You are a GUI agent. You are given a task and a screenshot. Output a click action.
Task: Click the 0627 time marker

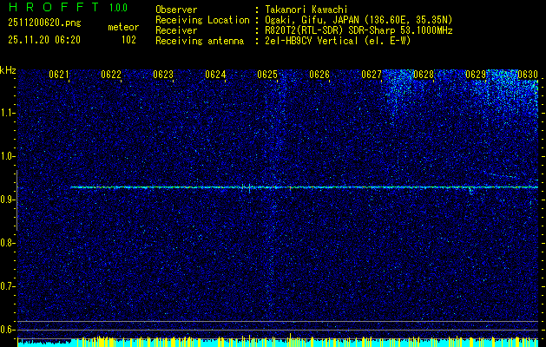[x=372, y=74]
